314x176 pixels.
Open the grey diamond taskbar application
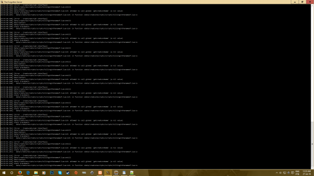coord(92,173)
